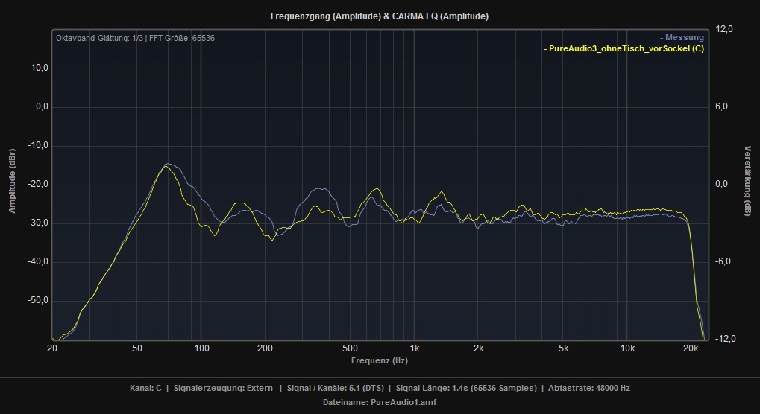
Task: Toggle the PureAudio3_ohneTisch_vorSockel (C) legend entry
Action: click(x=625, y=48)
